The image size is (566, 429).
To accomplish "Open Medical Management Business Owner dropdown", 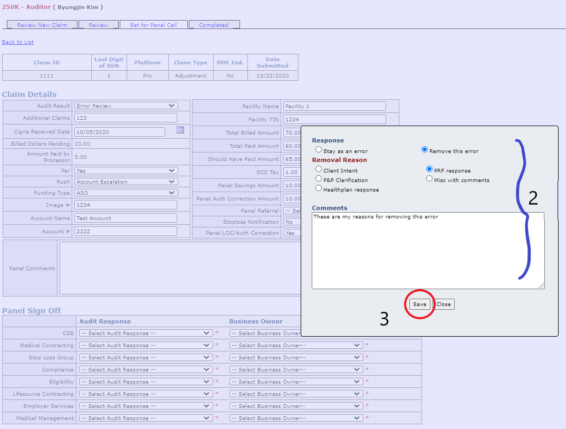I will tap(296, 418).
